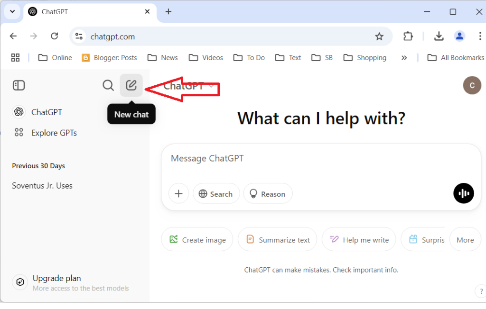Open the SB bookmarks folder
The width and height of the screenshot is (486, 309).
[x=322, y=58]
